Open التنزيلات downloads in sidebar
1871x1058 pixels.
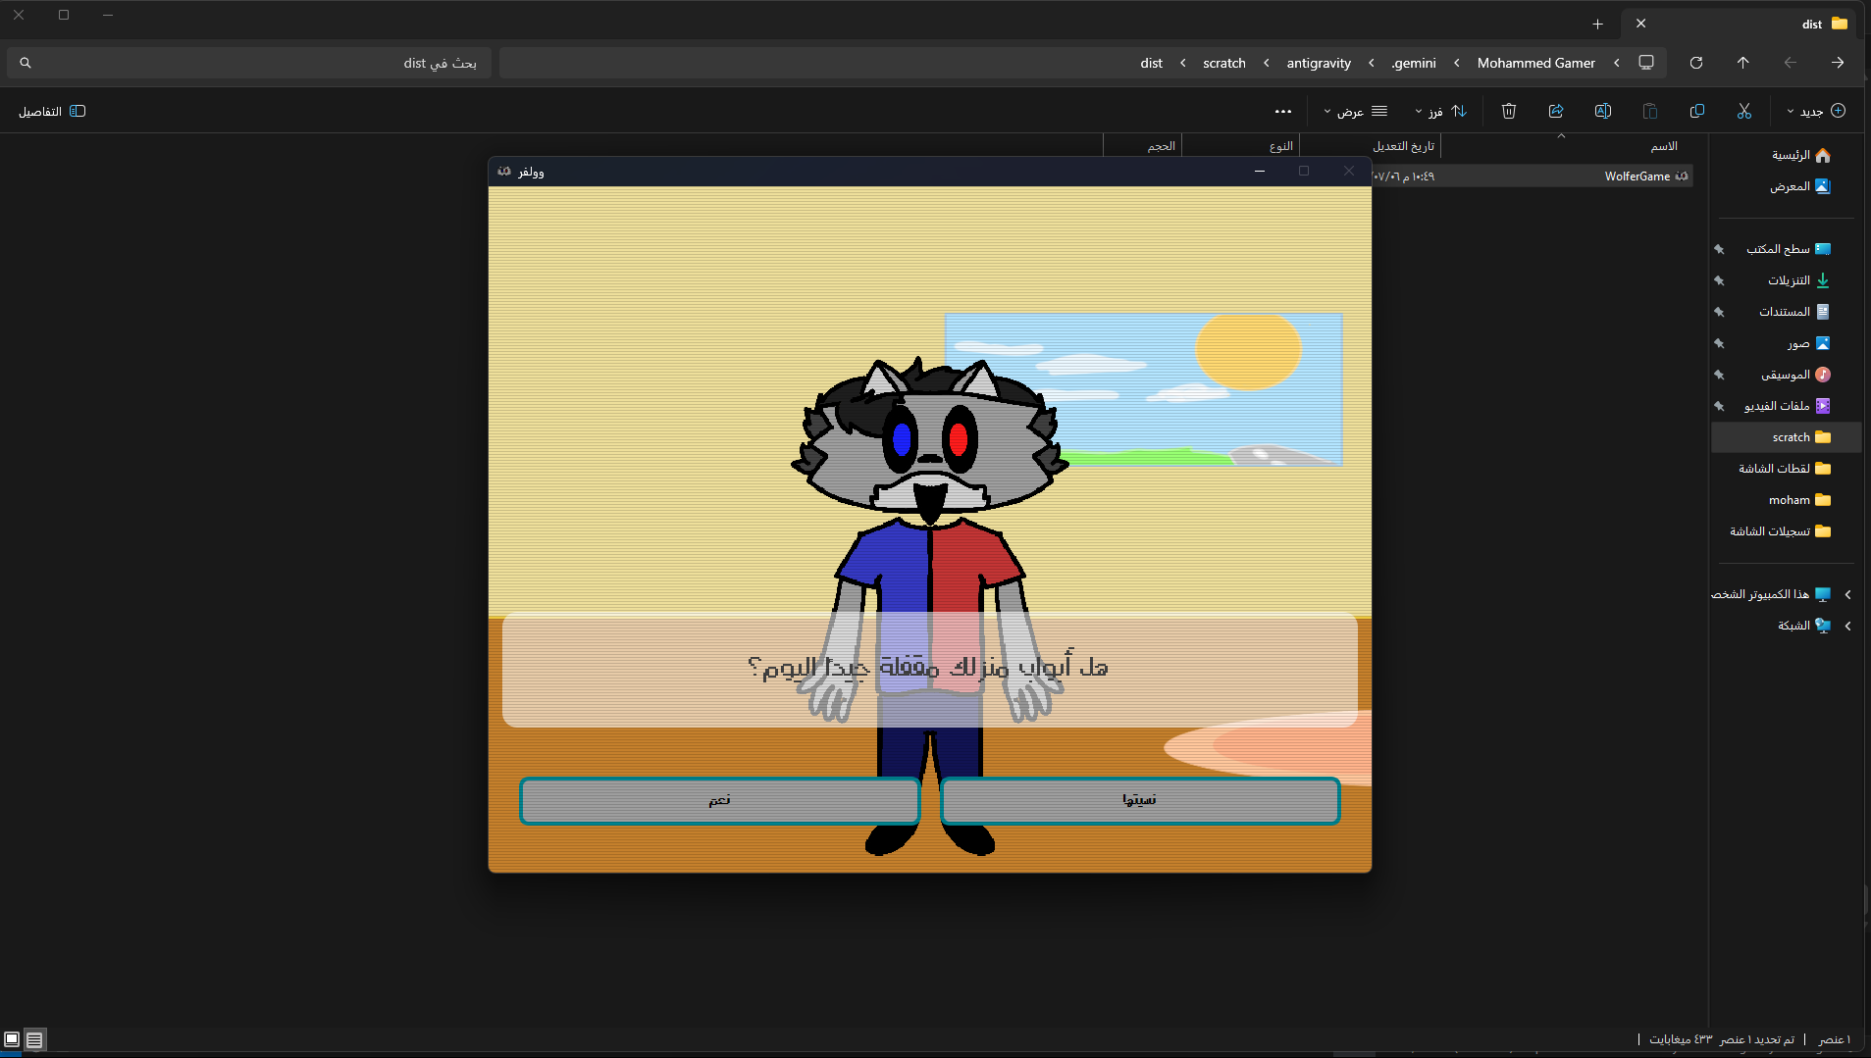(x=1798, y=280)
